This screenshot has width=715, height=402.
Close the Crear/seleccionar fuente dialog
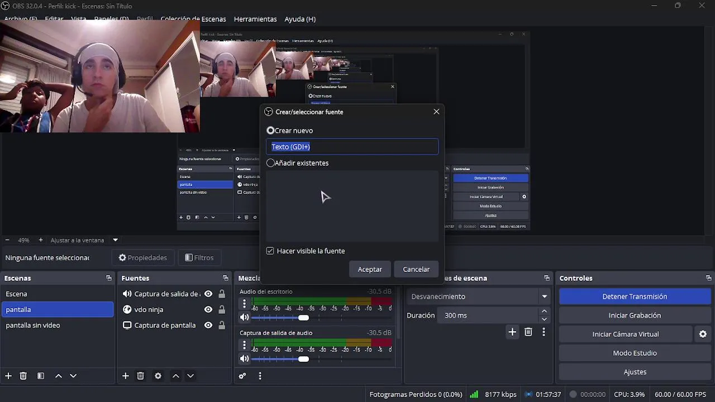coord(436,112)
